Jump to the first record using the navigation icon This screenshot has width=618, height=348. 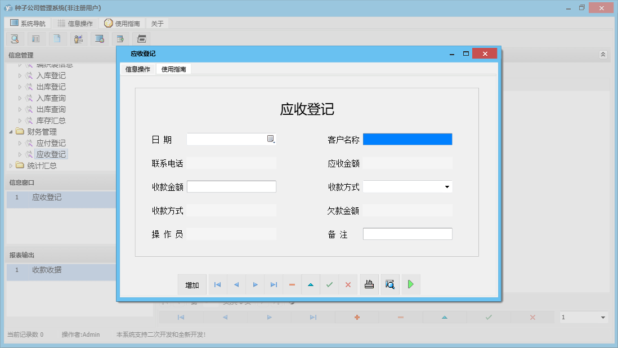218,284
